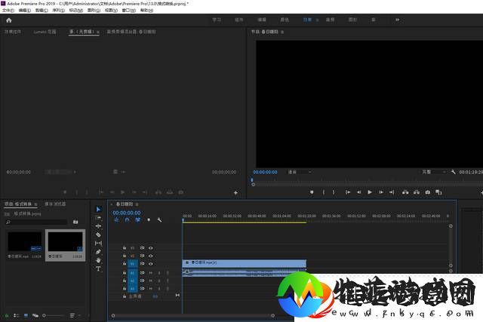
Task: Select the Ripple Edit tool
Action: point(98,226)
